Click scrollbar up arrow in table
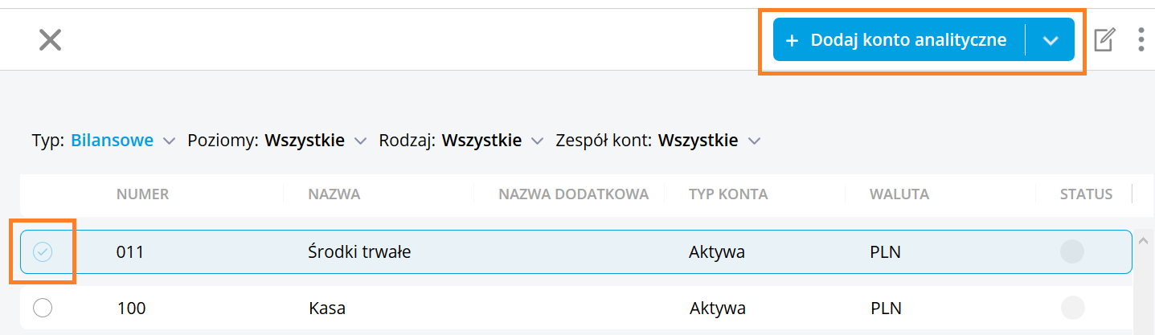Image resolution: width=1155 pixels, height=335 pixels. (x=1142, y=239)
